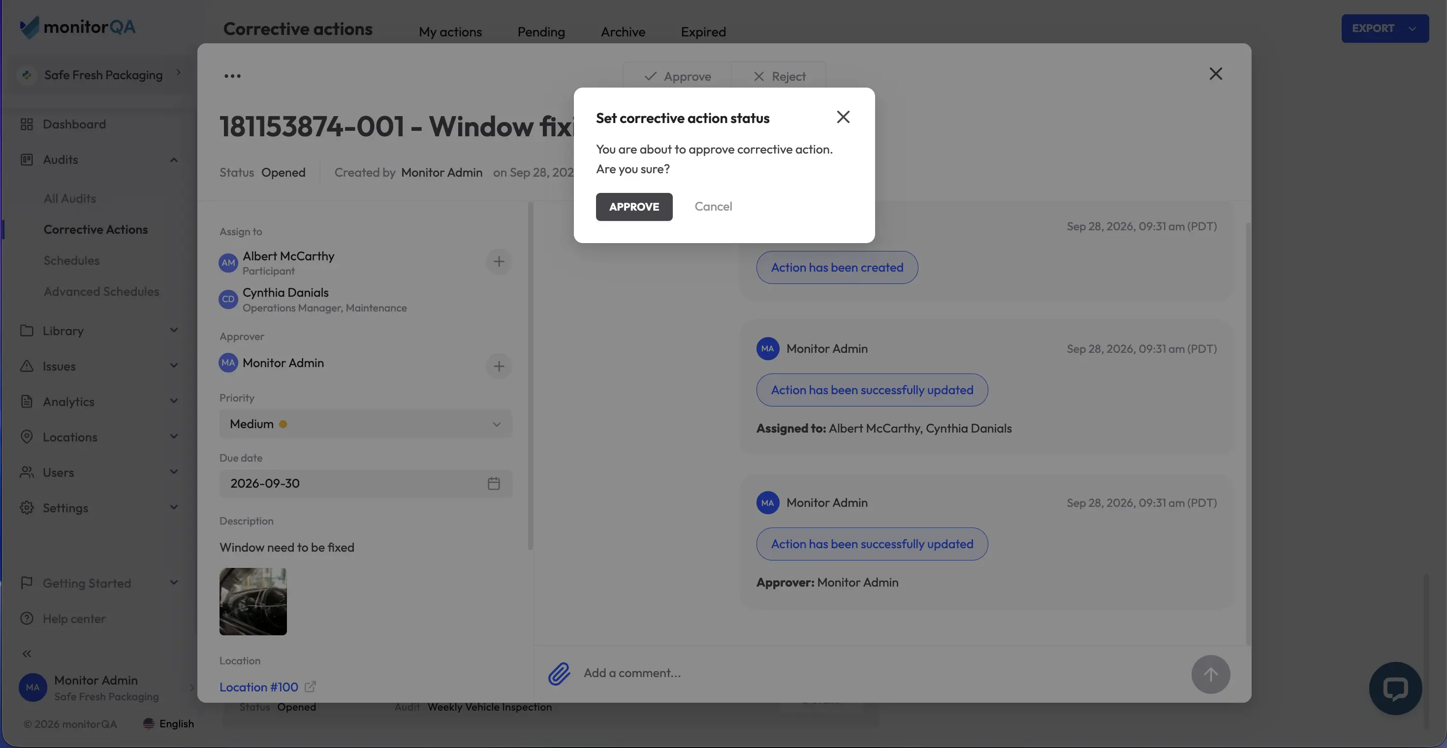Collapse sidebar with double-chevron icon

click(x=27, y=654)
